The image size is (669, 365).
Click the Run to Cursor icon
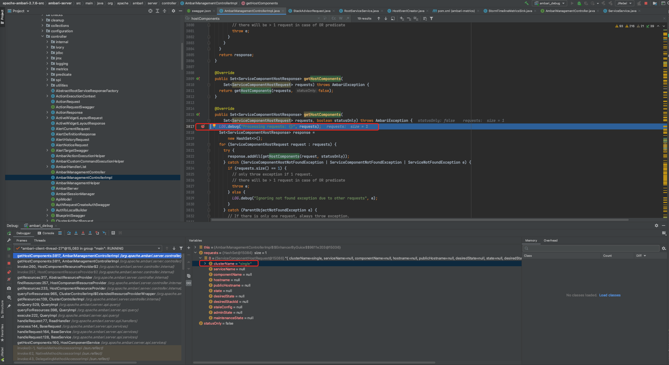pos(104,233)
